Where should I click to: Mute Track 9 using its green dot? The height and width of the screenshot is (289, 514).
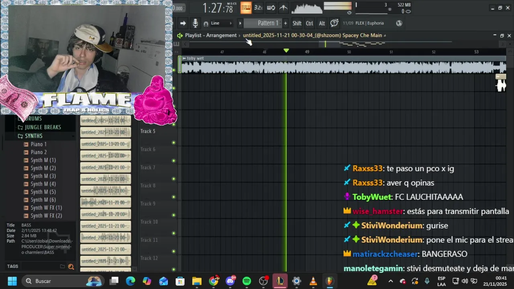point(173,215)
